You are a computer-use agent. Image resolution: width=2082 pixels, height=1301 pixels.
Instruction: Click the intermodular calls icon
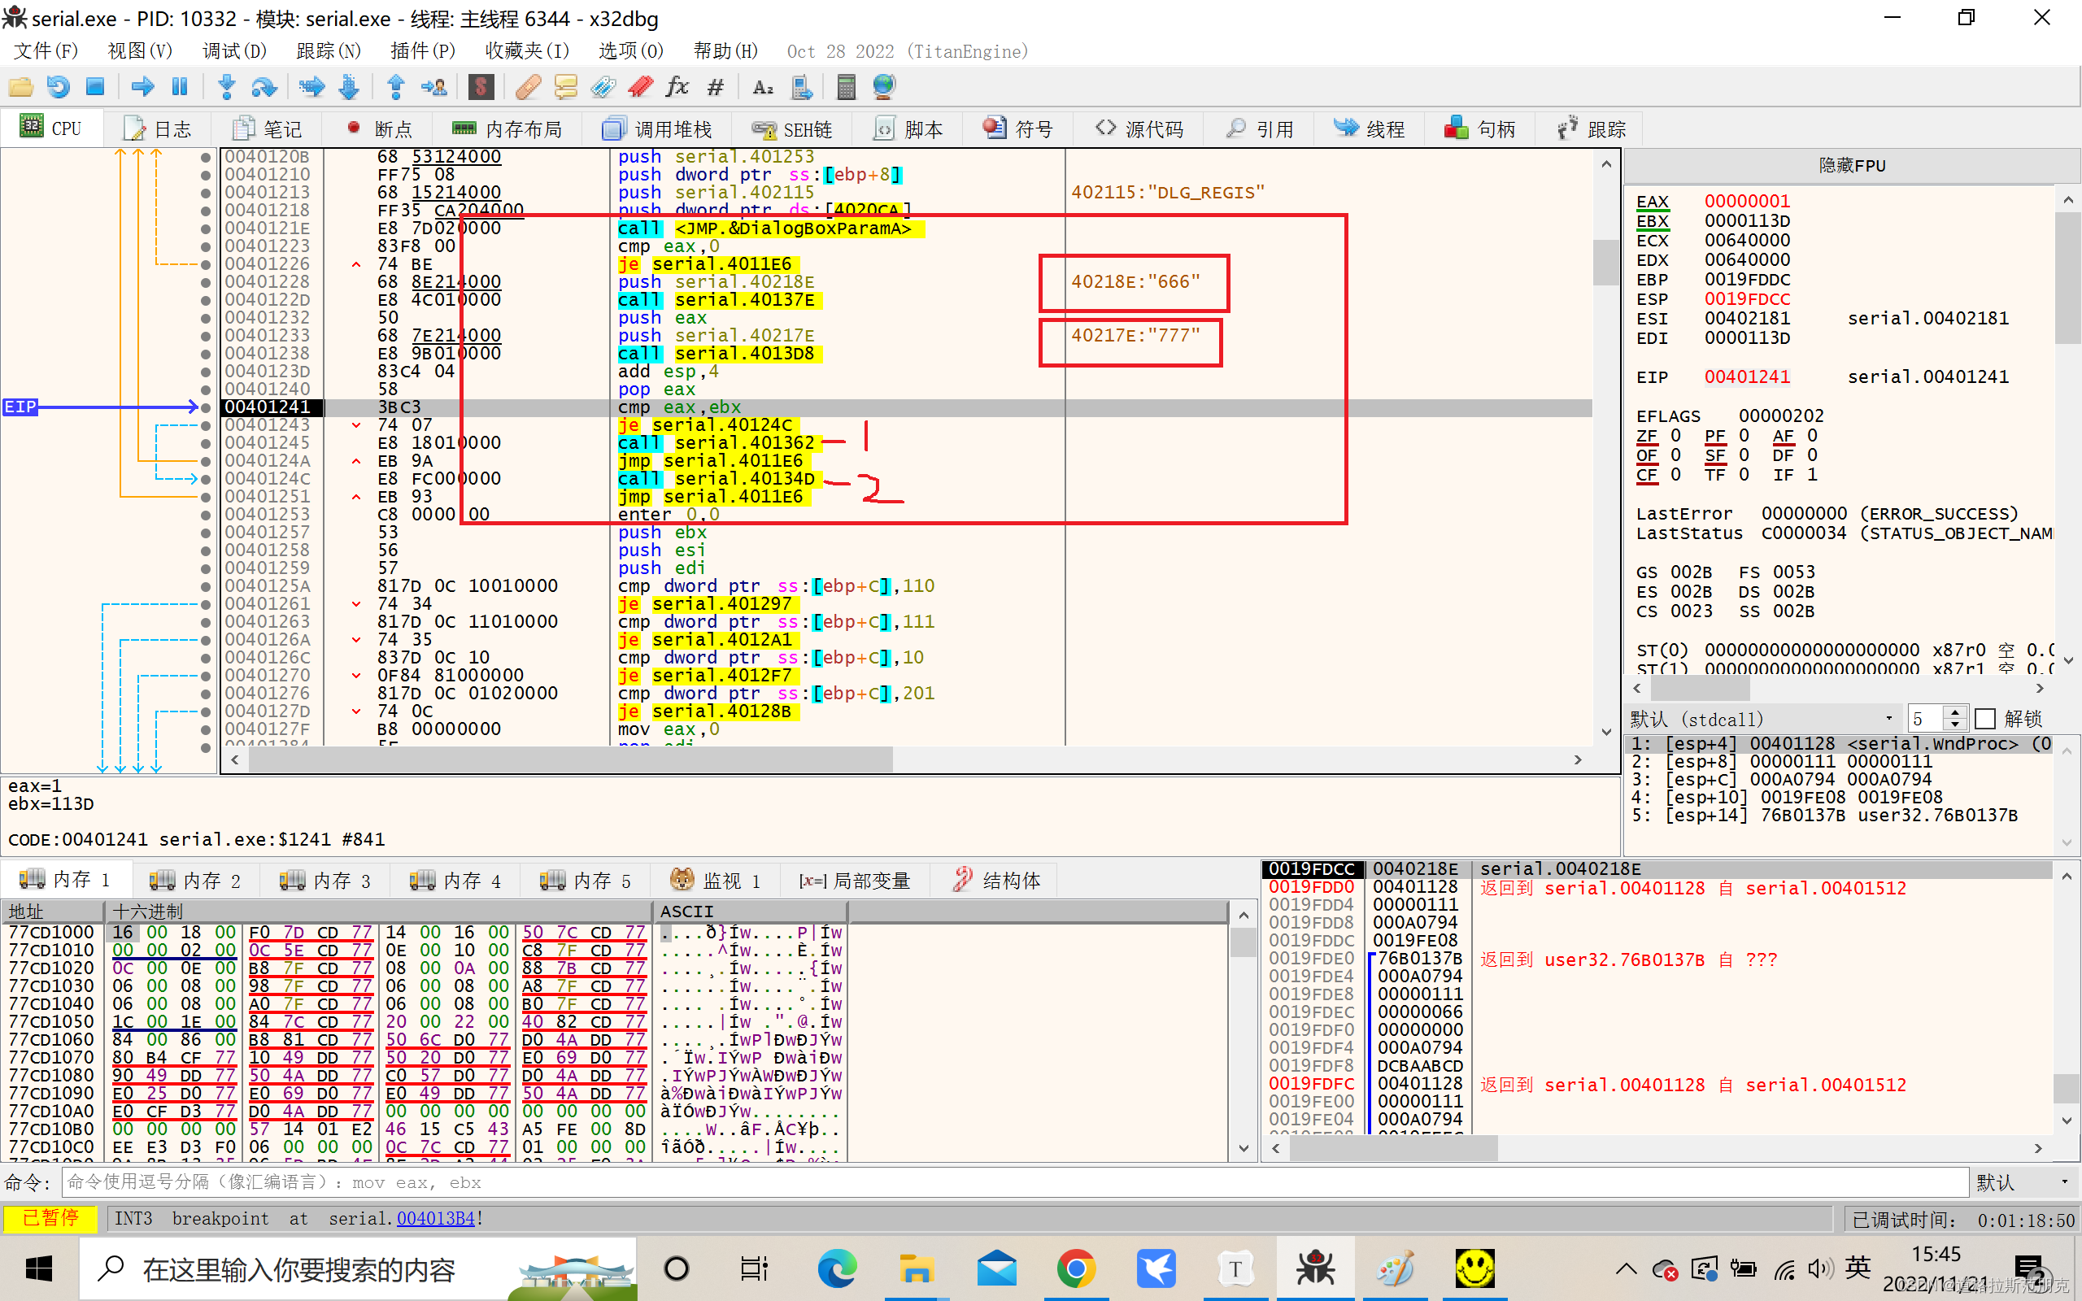pyautogui.click(x=801, y=86)
